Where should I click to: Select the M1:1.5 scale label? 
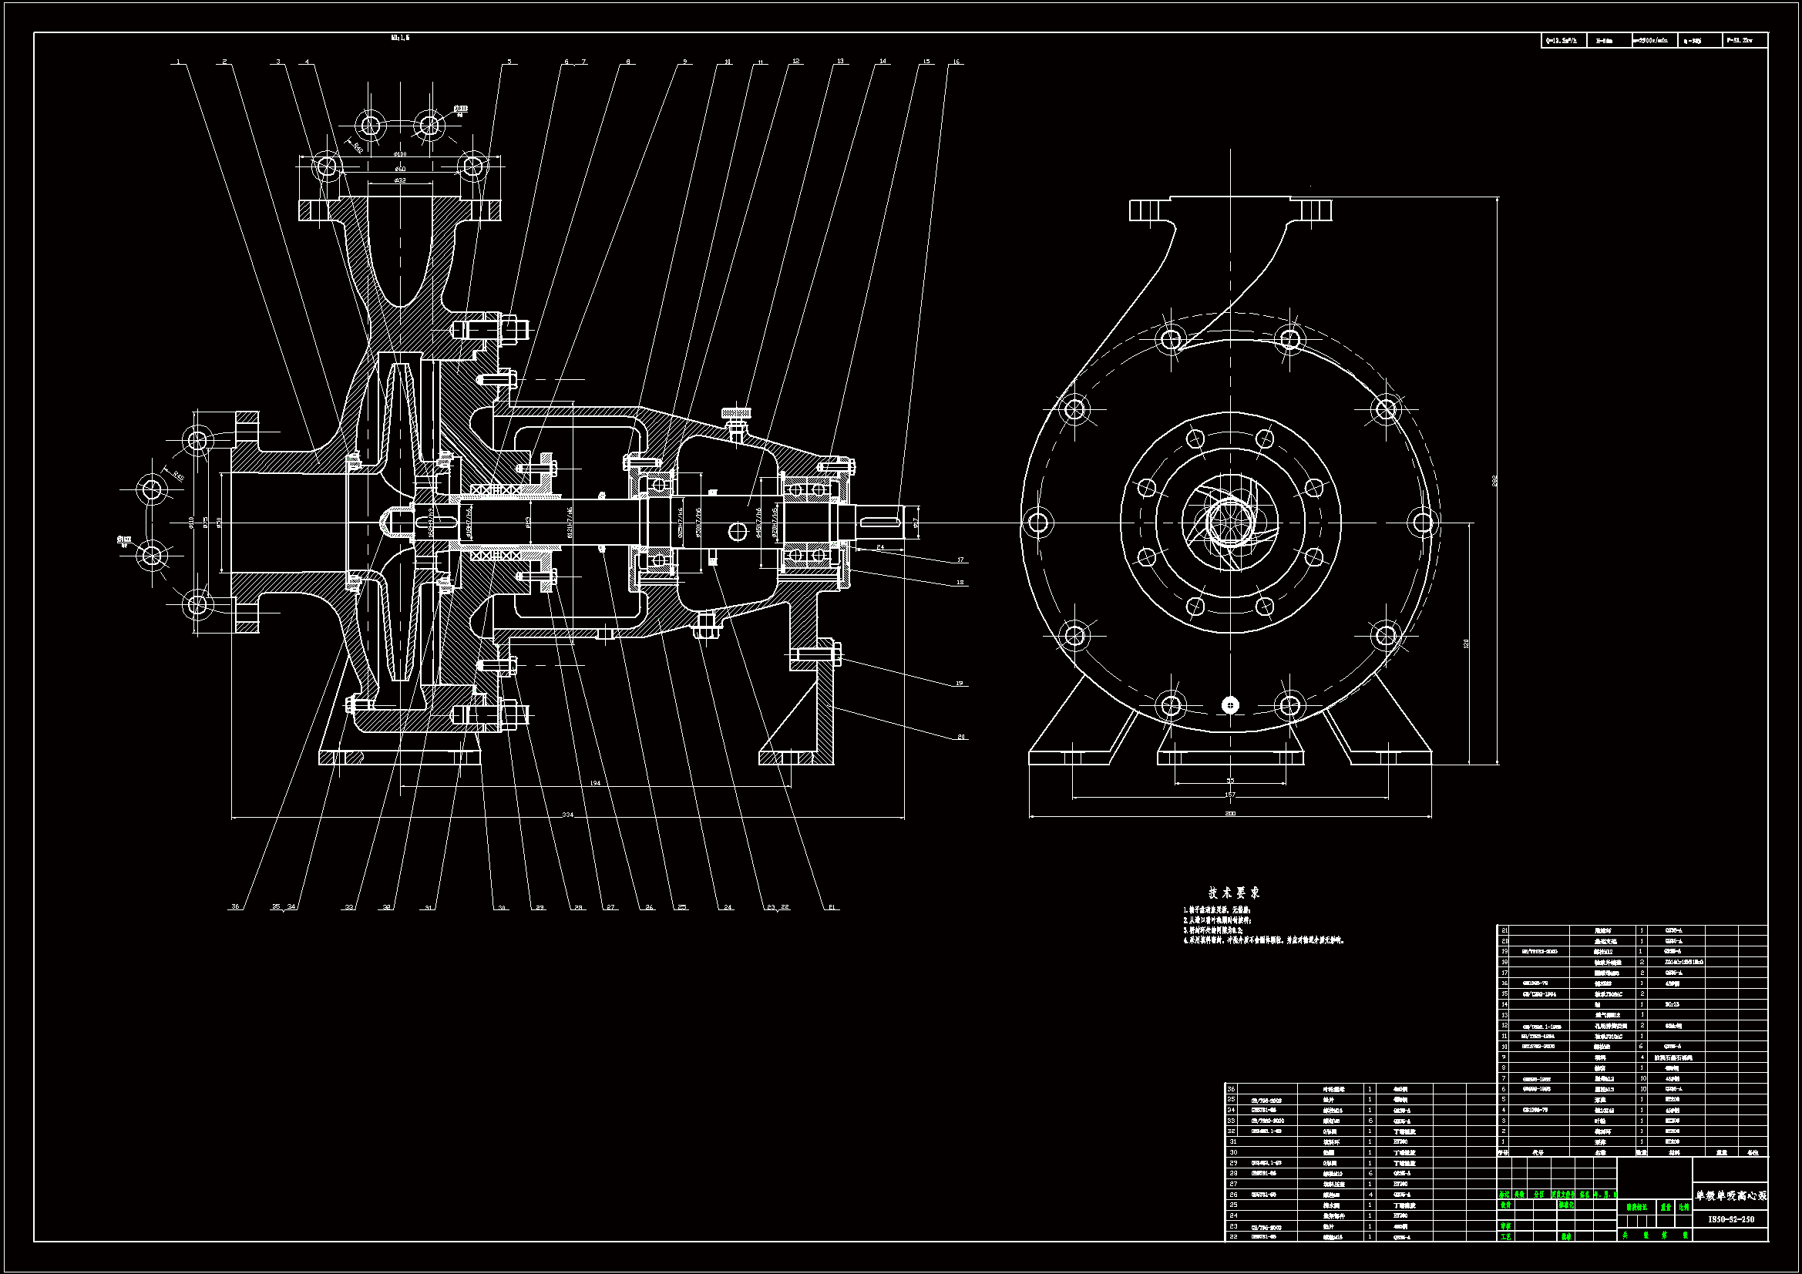pos(400,37)
